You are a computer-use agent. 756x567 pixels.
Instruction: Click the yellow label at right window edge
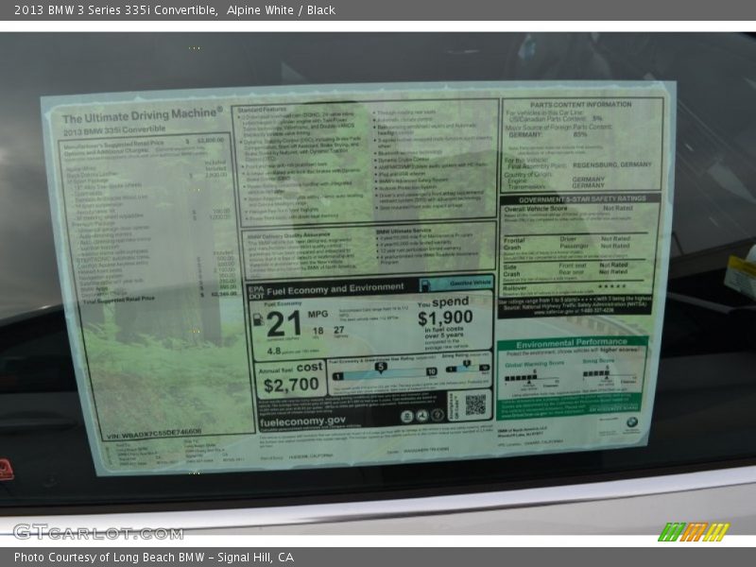tap(742, 274)
